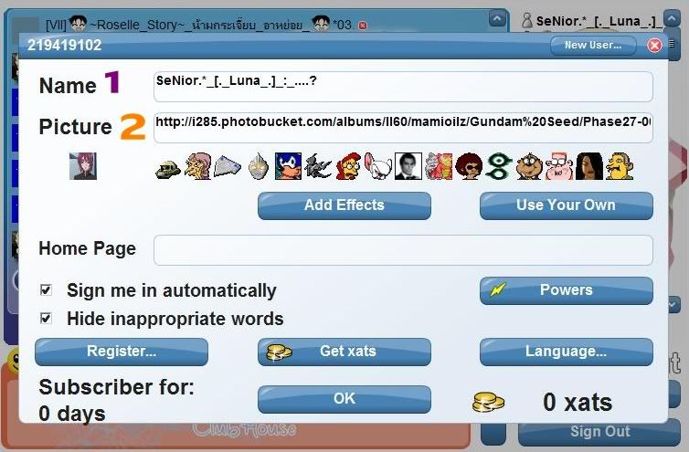
Task: Select the pink pig with glasses avatar
Action: pyautogui.click(x=559, y=166)
